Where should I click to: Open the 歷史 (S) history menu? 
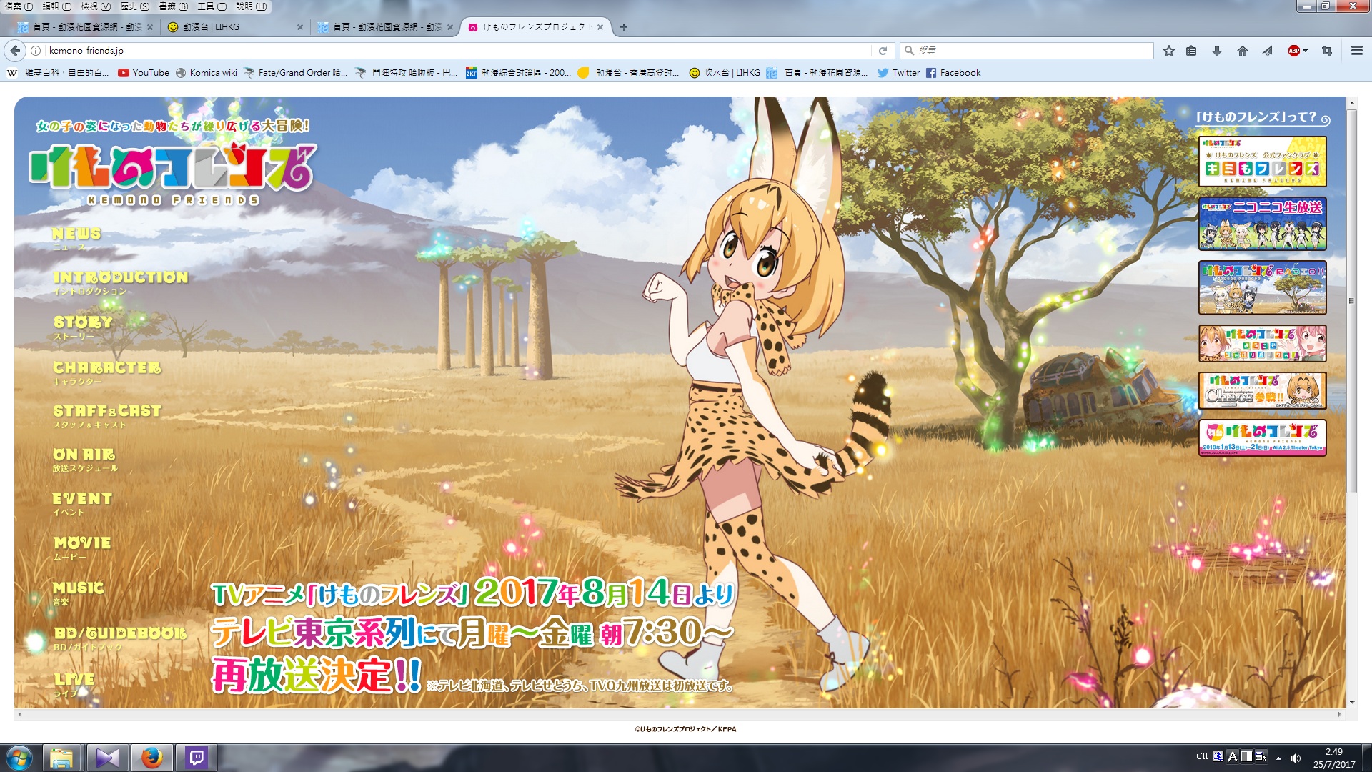(x=134, y=6)
